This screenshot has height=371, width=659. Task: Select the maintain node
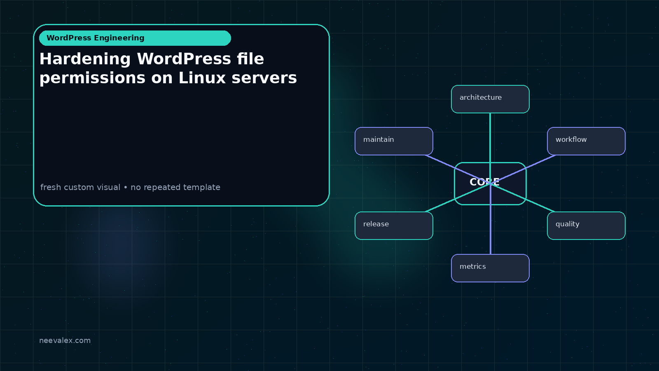(394, 141)
